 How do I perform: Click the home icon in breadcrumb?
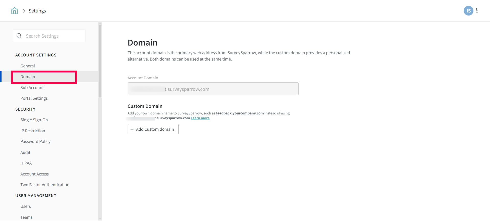(15, 11)
